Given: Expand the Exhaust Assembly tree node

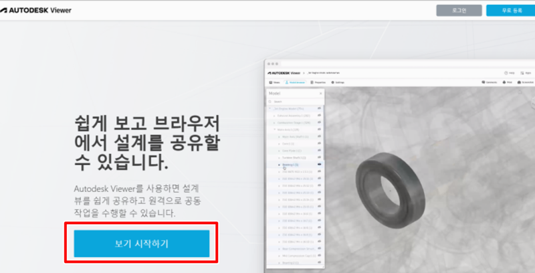Looking at the screenshot, I should click(274, 116).
